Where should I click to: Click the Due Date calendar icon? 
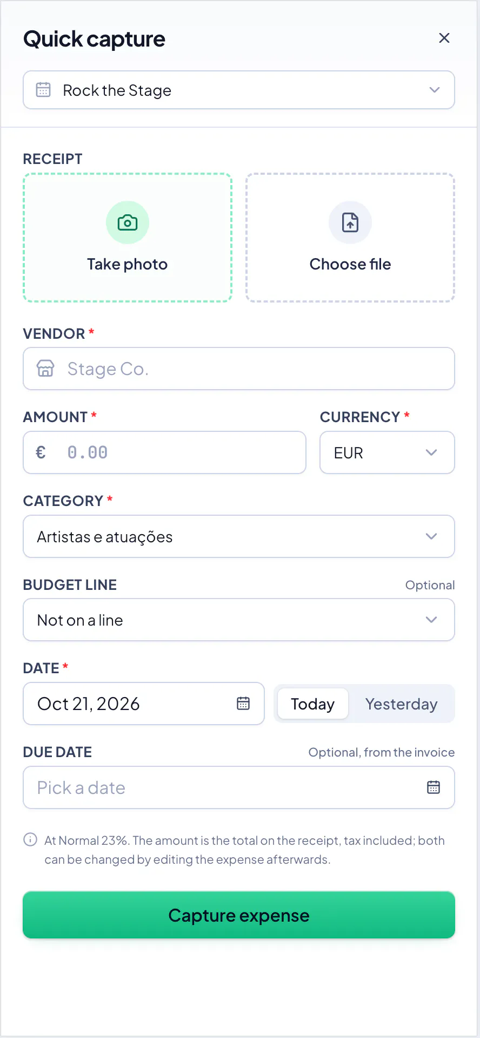tap(434, 787)
